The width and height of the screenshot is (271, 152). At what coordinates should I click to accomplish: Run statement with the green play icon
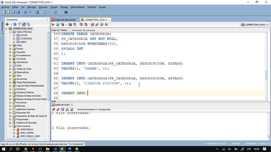click(x=53, y=24)
